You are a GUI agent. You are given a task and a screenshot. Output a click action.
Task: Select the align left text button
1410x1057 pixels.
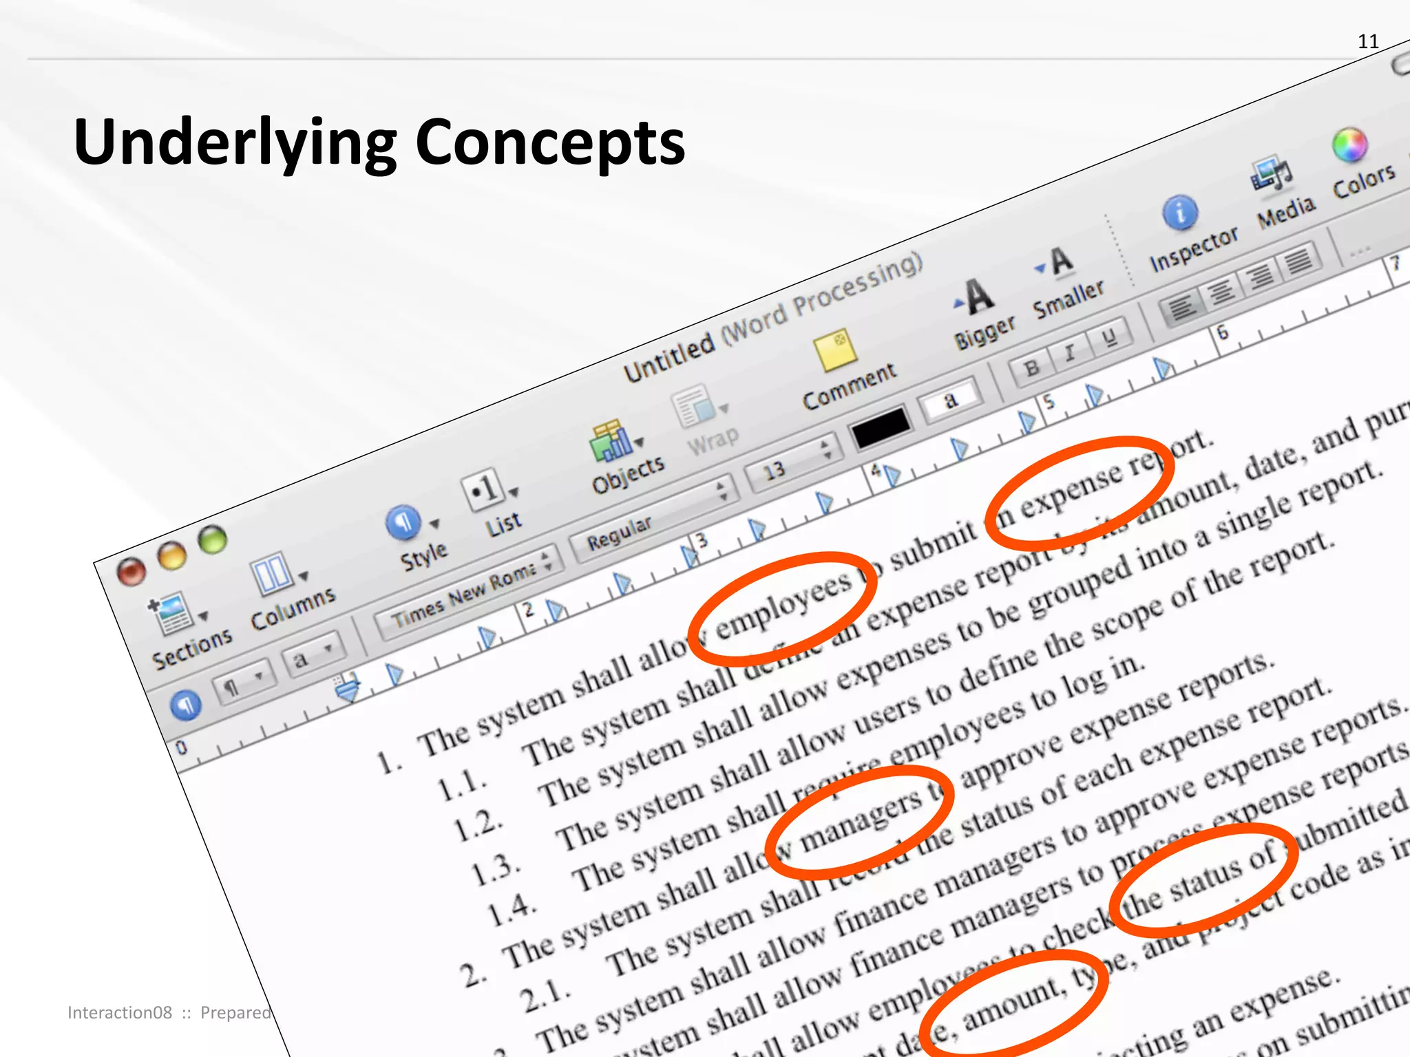click(x=1181, y=308)
